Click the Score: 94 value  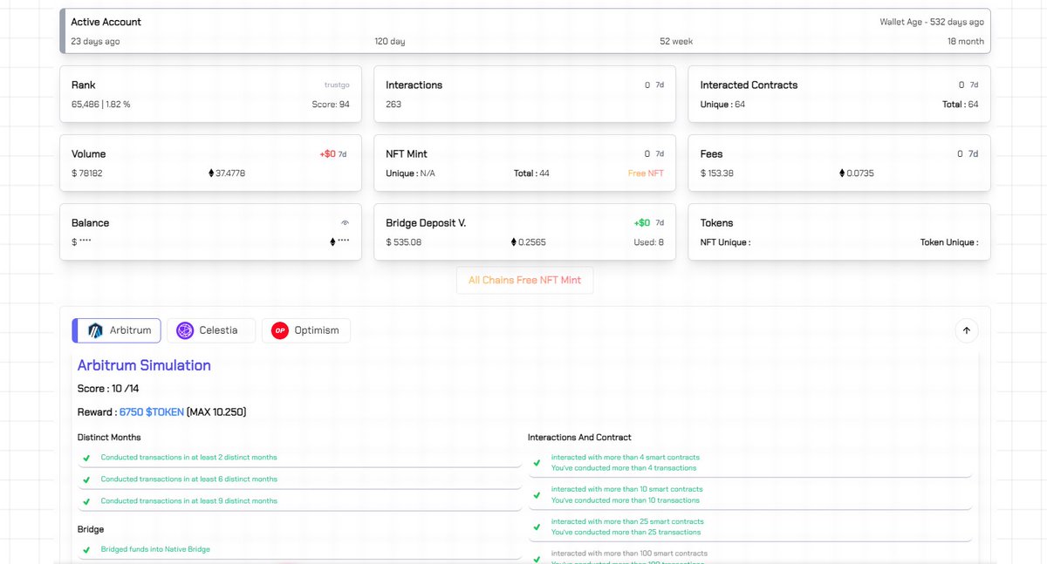click(x=331, y=105)
